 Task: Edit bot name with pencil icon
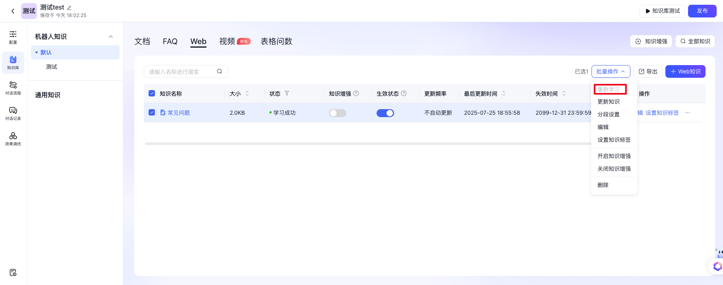tap(69, 8)
